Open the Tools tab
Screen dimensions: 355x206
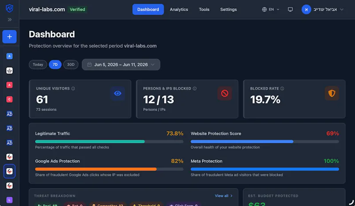[x=204, y=9]
